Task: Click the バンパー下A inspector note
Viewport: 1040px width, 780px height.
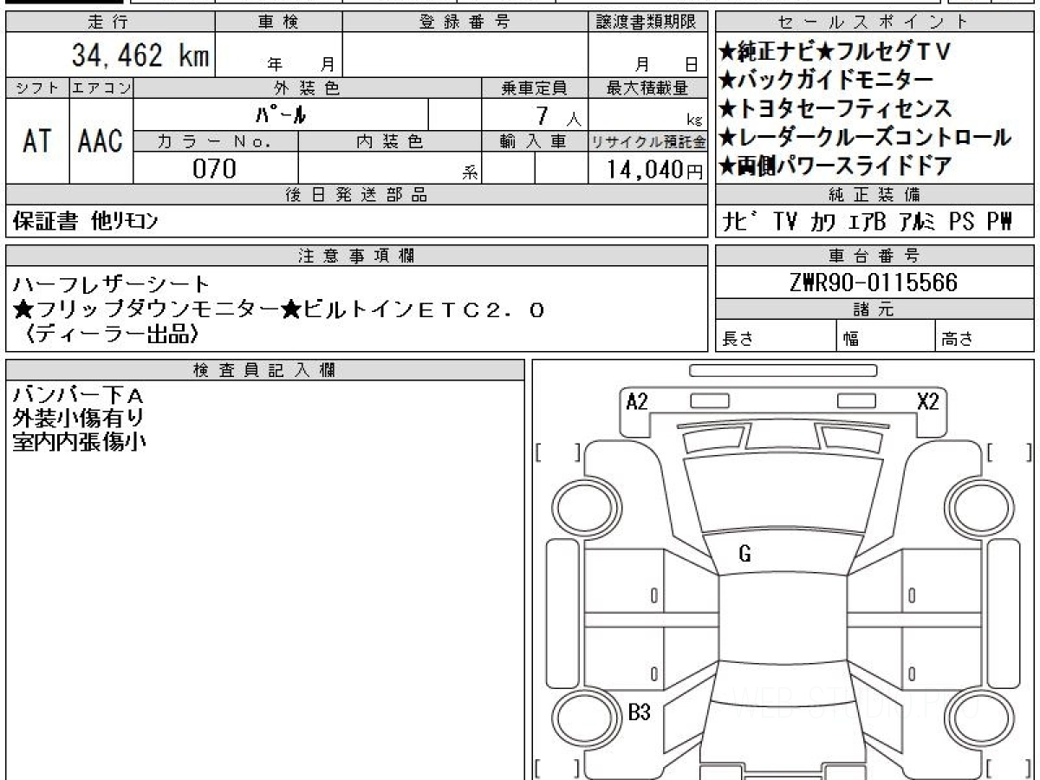Action: [77, 395]
